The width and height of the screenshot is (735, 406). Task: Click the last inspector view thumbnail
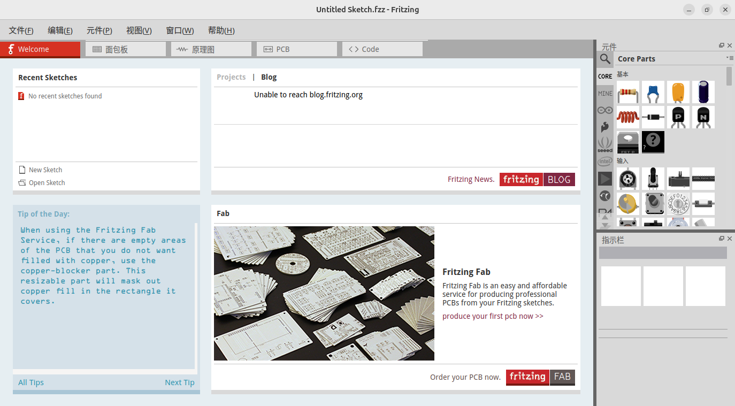(x=706, y=286)
